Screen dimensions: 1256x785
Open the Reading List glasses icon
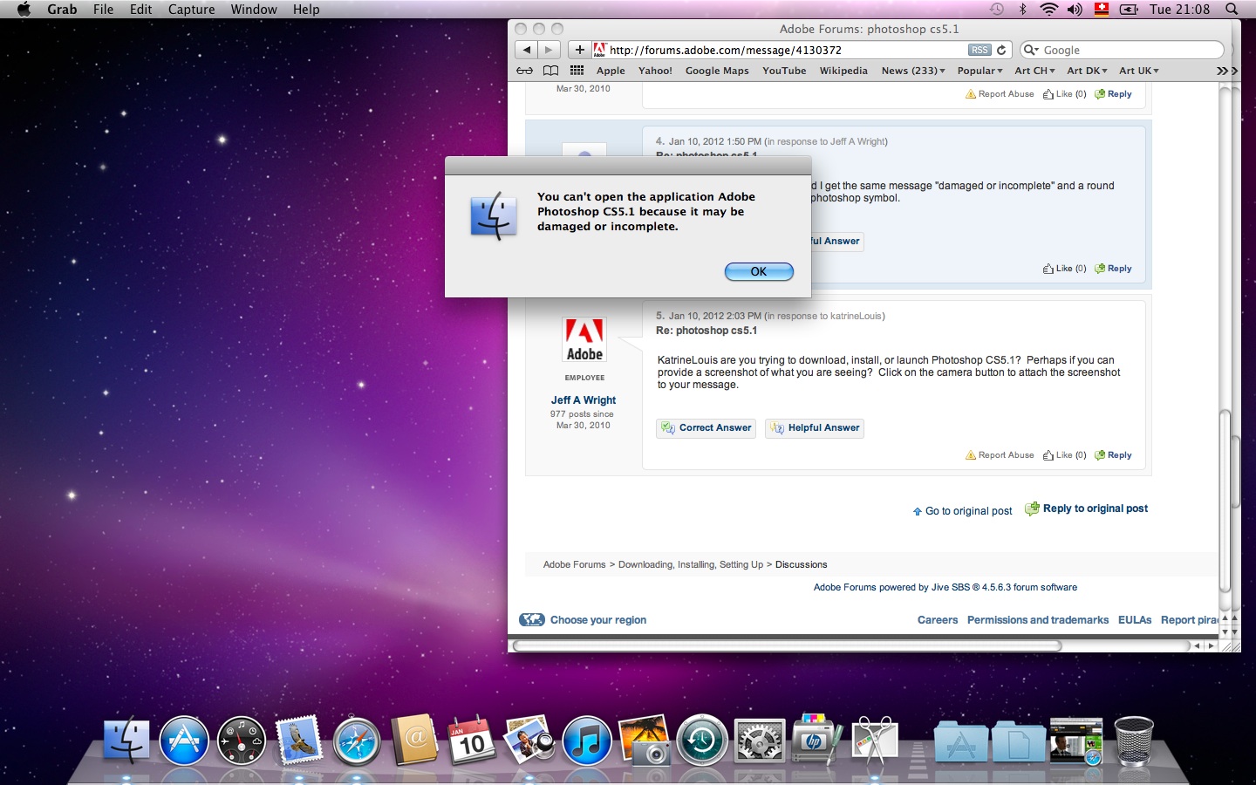[524, 71]
